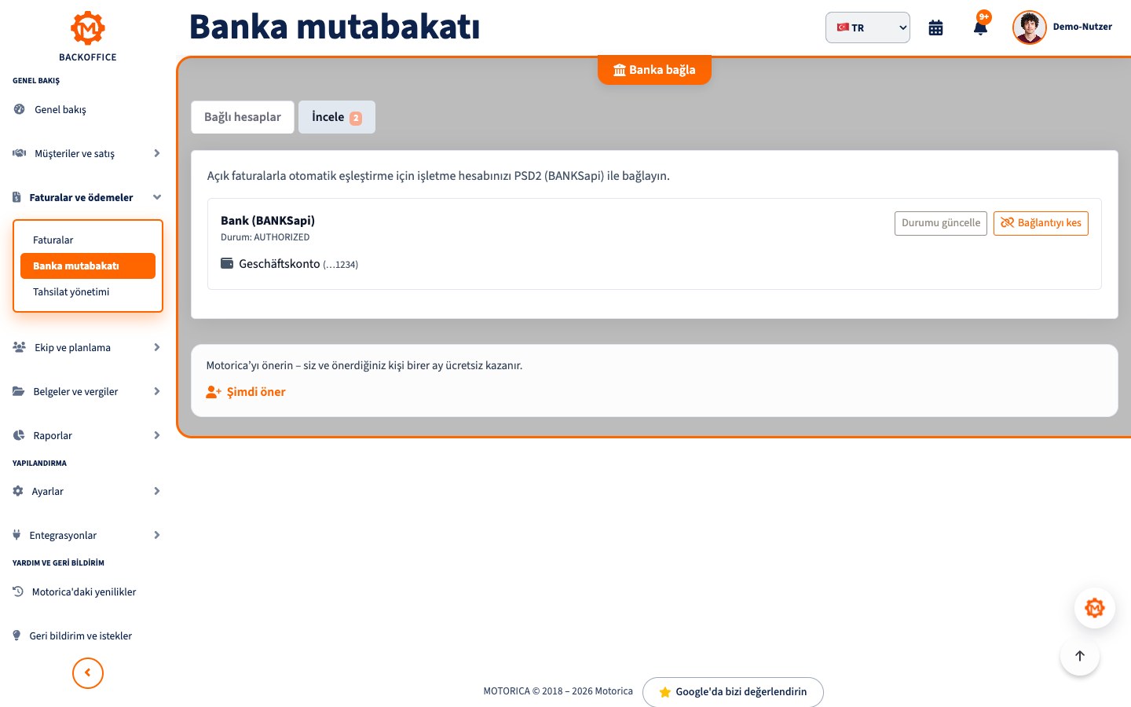This screenshot has width=1131, height=707.
Task: Click the Demo-Nutzer profile avatar
Action: click(1030, 27)
